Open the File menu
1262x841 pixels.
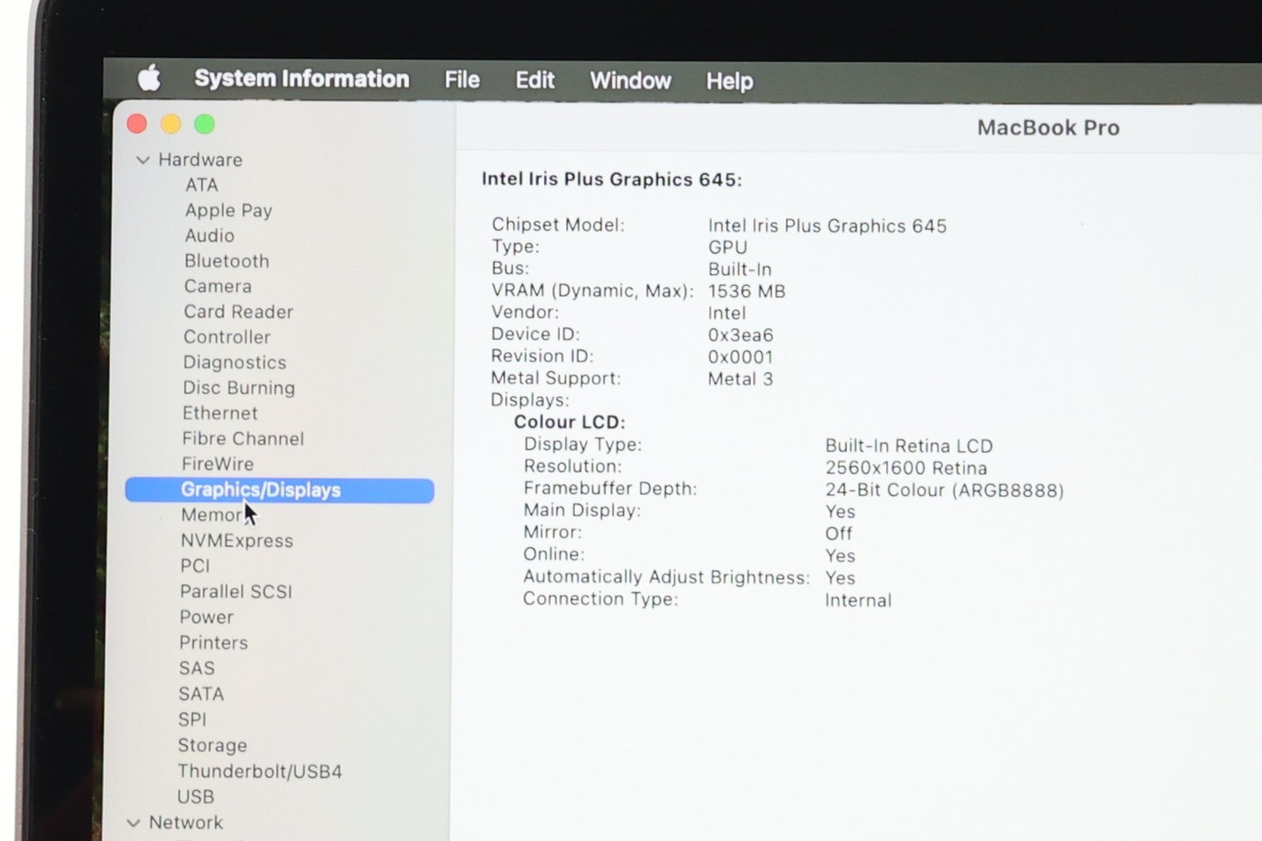[461, 80]
